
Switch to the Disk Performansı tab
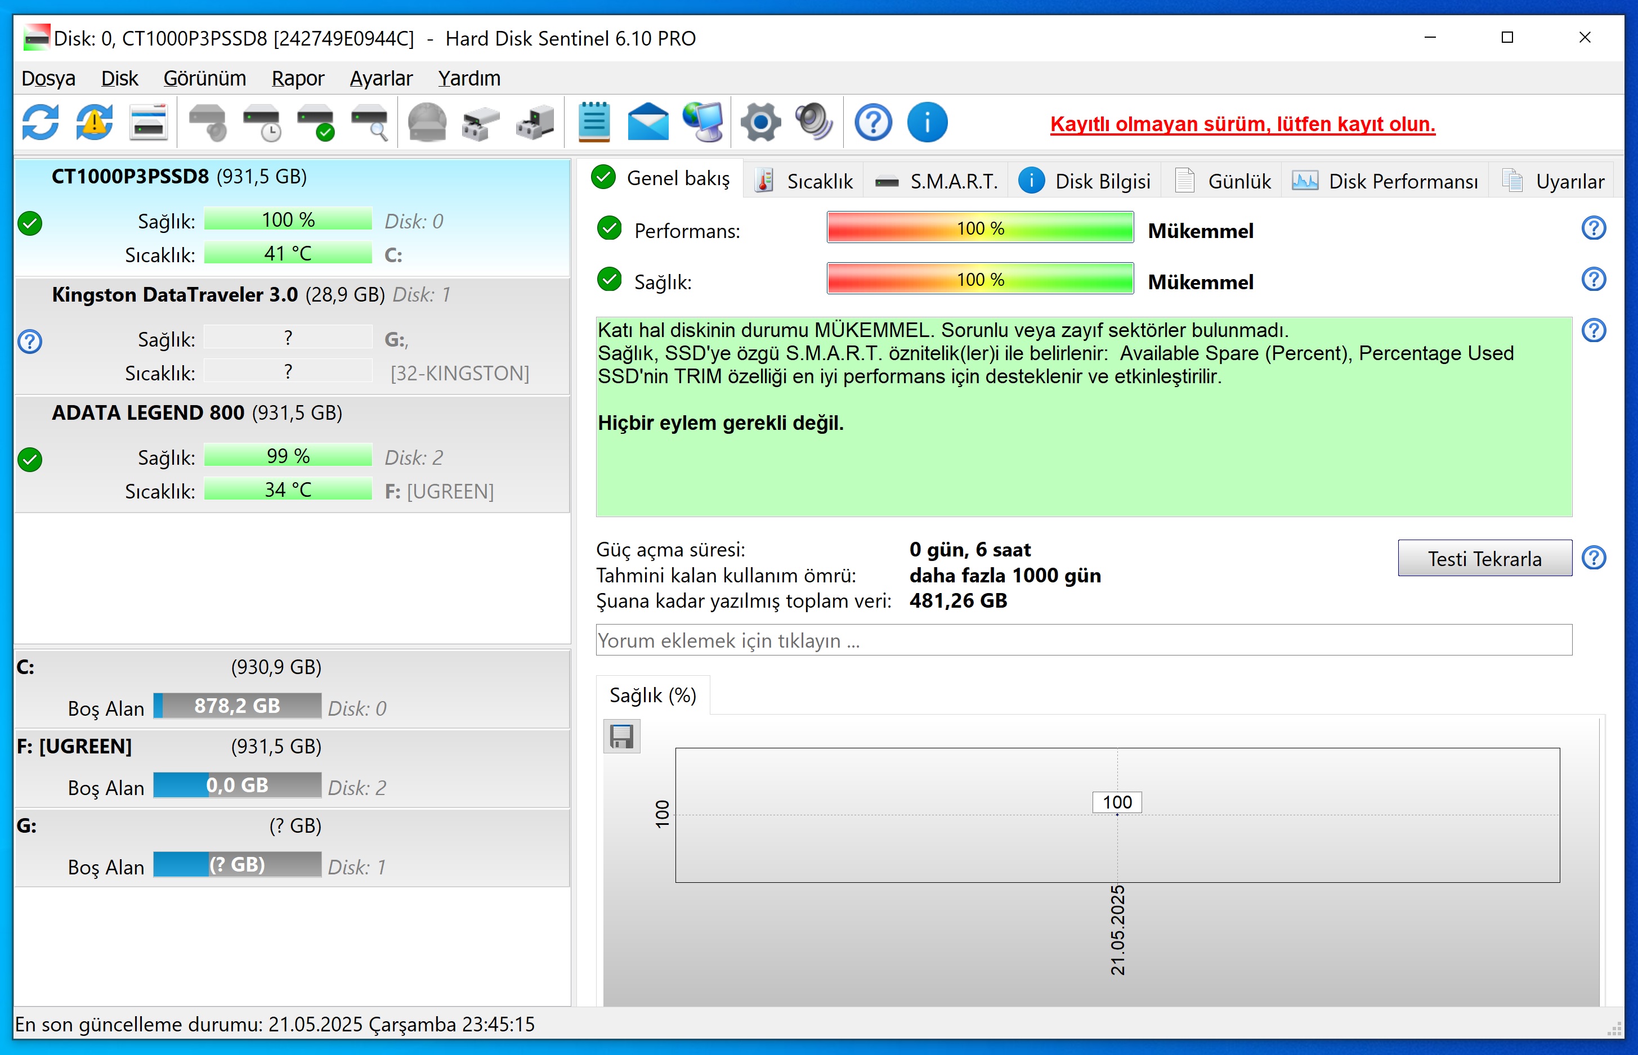point(1385,182)
